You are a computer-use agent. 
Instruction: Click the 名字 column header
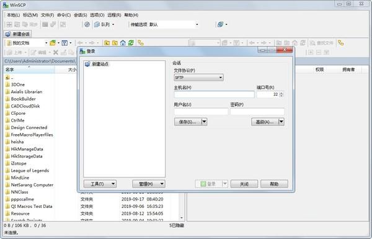(x=29, y=70)
